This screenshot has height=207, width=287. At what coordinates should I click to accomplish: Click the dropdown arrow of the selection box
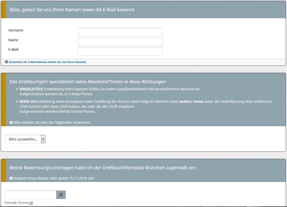43,139
